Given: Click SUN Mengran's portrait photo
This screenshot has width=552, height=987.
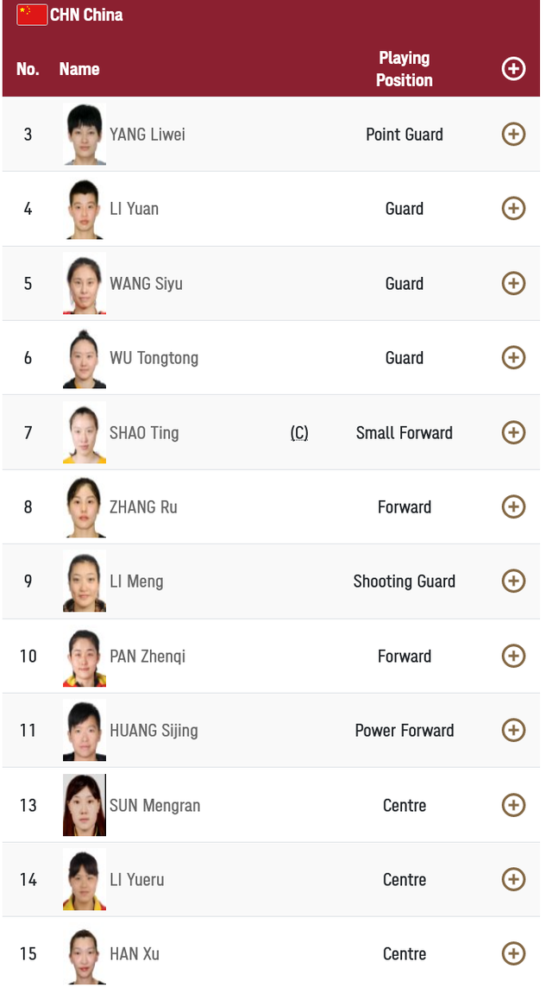Looking at the screenshot, I should click(85, 805).
